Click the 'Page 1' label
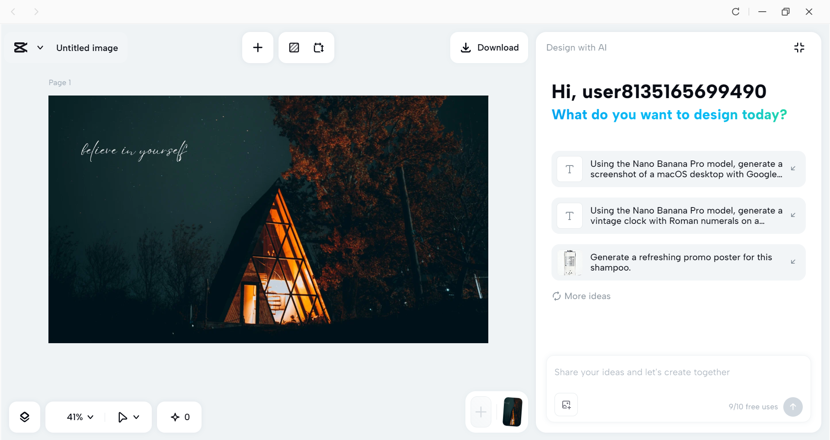Viewport: 830px width, 440px height. pos(60,83)
